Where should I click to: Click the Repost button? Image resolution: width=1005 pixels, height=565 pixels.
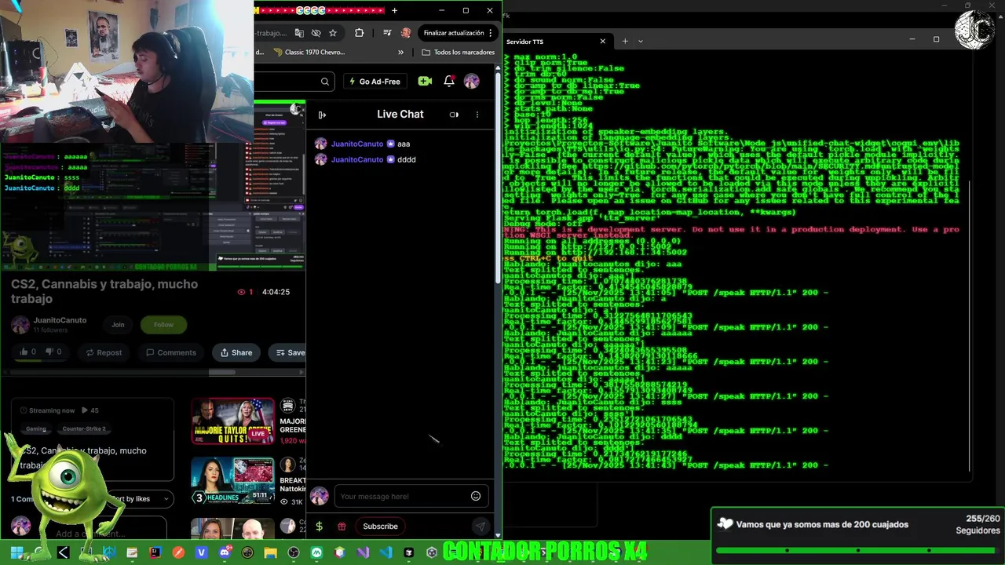[x=104, y=352]
